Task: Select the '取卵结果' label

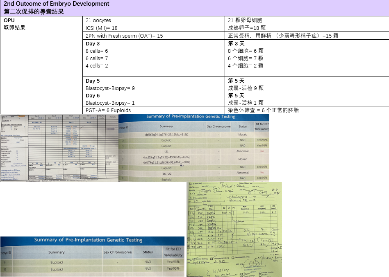Action: pos(14,27)
